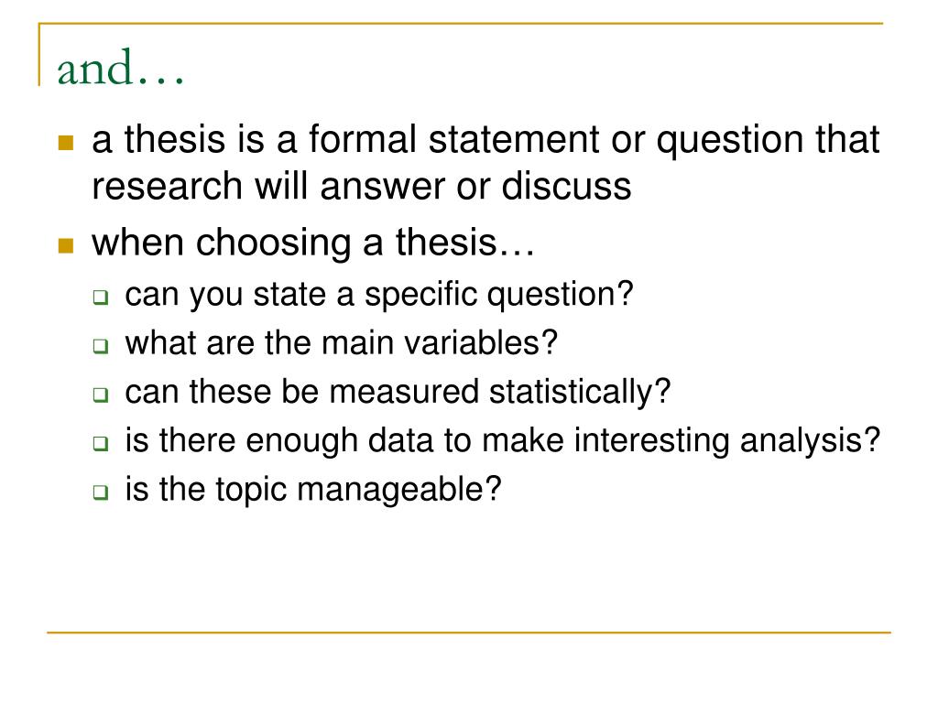Click the square bullet beside 'is the topic manageable'
The width and height of the screenshot is (938, 703).
101,492
